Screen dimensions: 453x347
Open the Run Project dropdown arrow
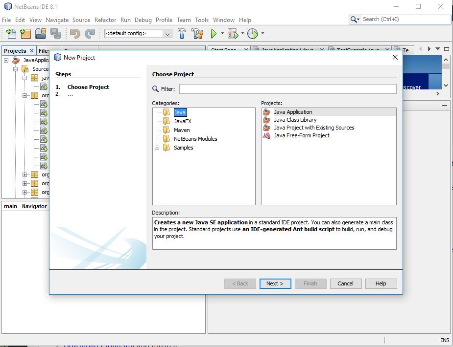click(222, 33)
